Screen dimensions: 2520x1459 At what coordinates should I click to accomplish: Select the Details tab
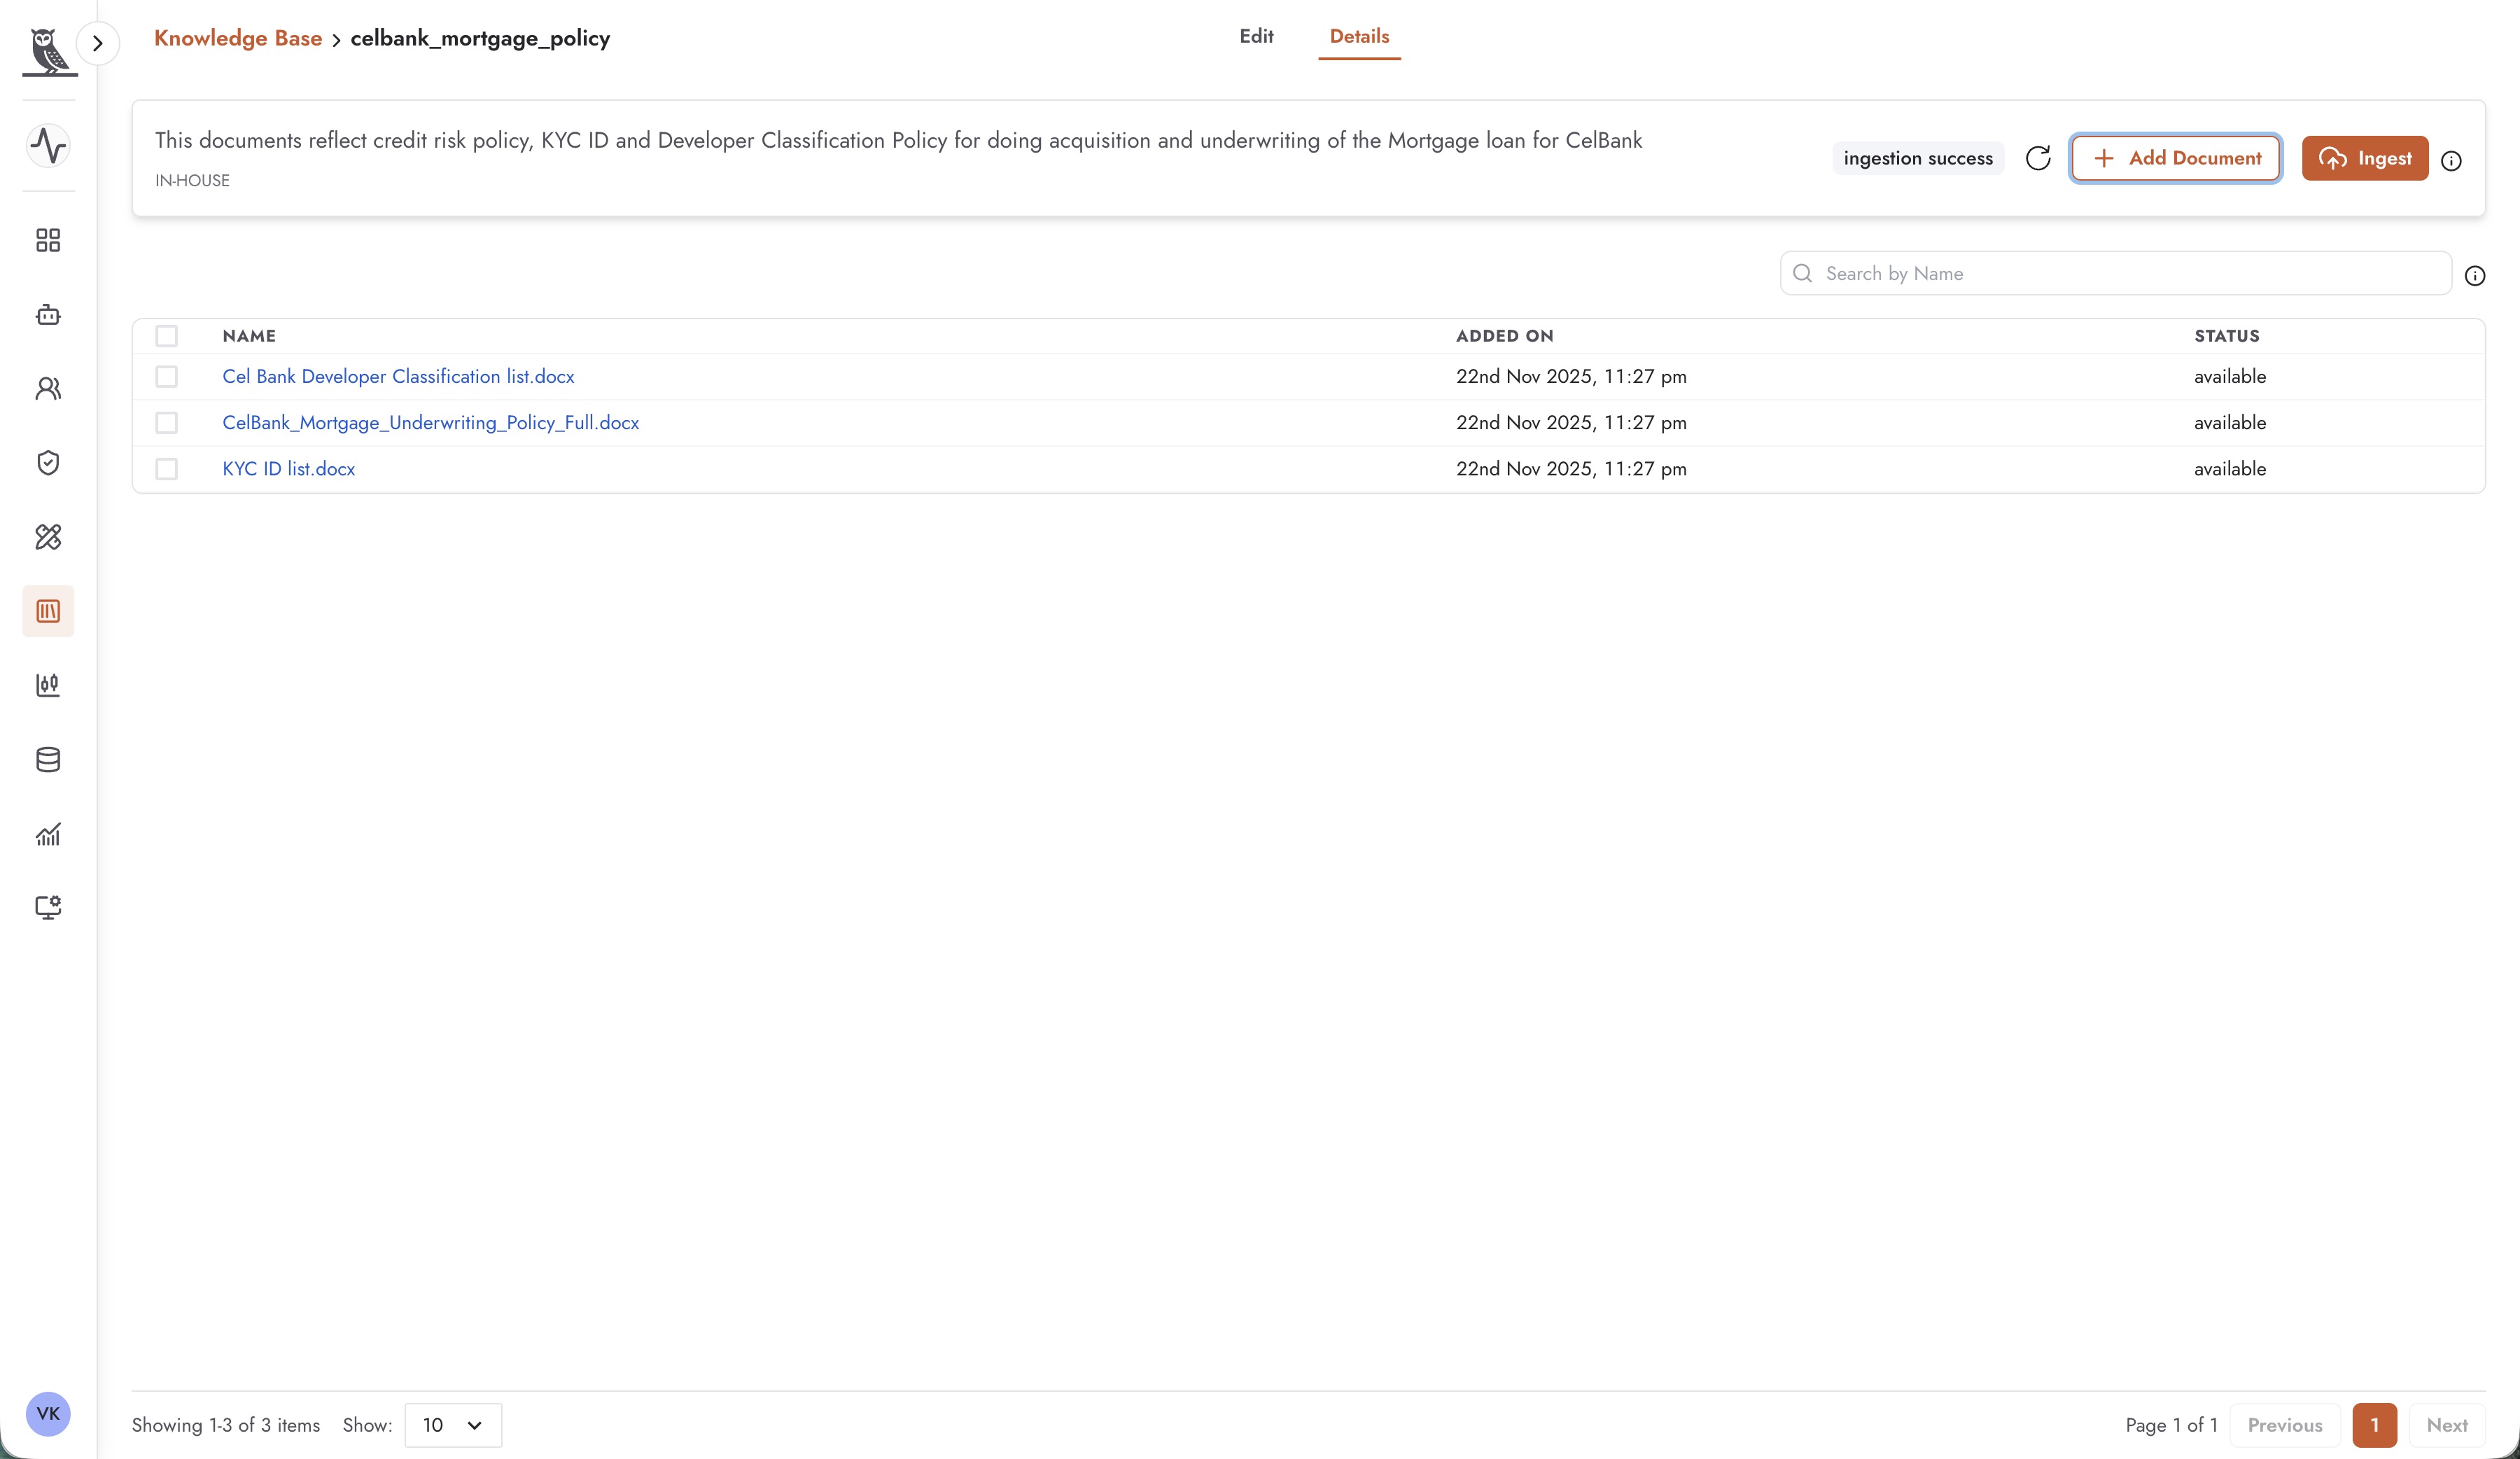[1359, 36]
